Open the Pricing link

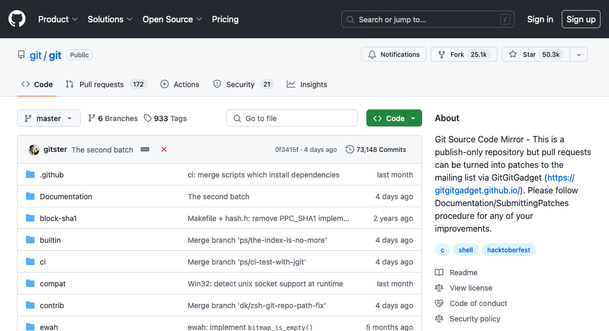coord(225,19)
